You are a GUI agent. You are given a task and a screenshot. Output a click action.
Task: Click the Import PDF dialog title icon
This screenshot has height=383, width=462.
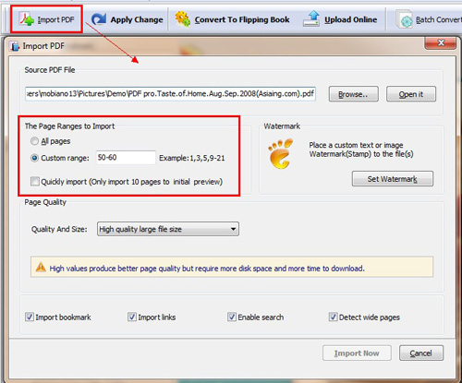pos(15,46)
